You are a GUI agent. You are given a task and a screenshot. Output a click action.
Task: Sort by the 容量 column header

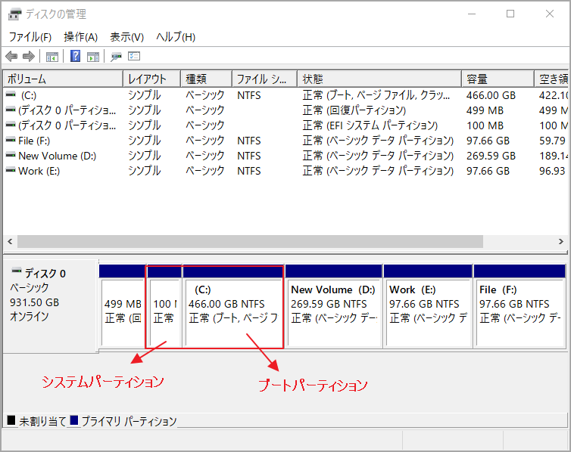[498, 79]
